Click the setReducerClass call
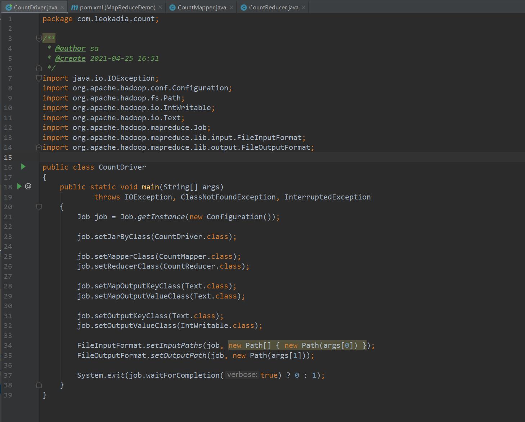525x422 pixels. (127, 266)
